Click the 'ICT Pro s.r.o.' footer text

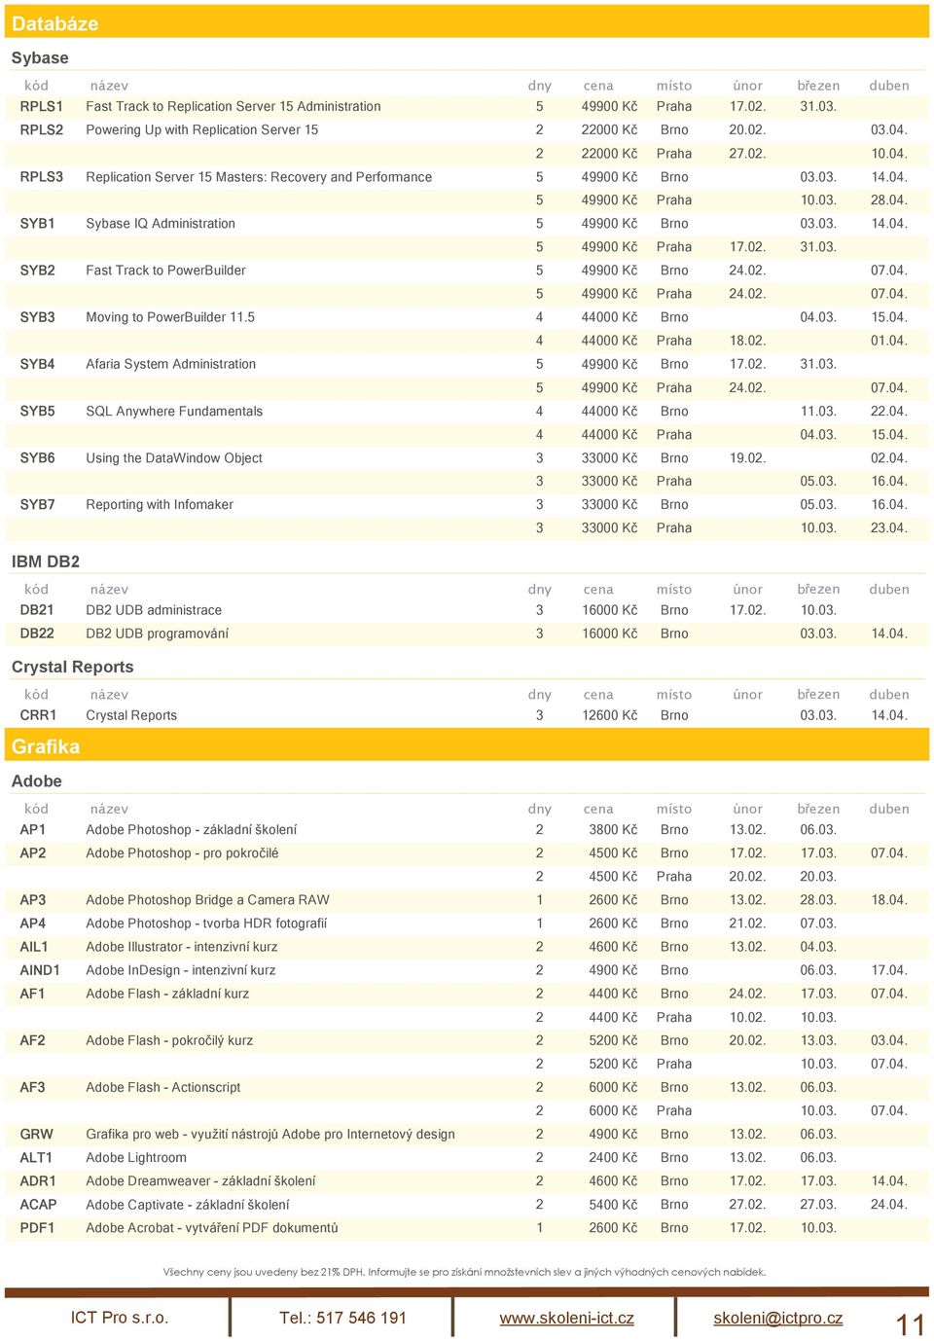[120, 1318]
